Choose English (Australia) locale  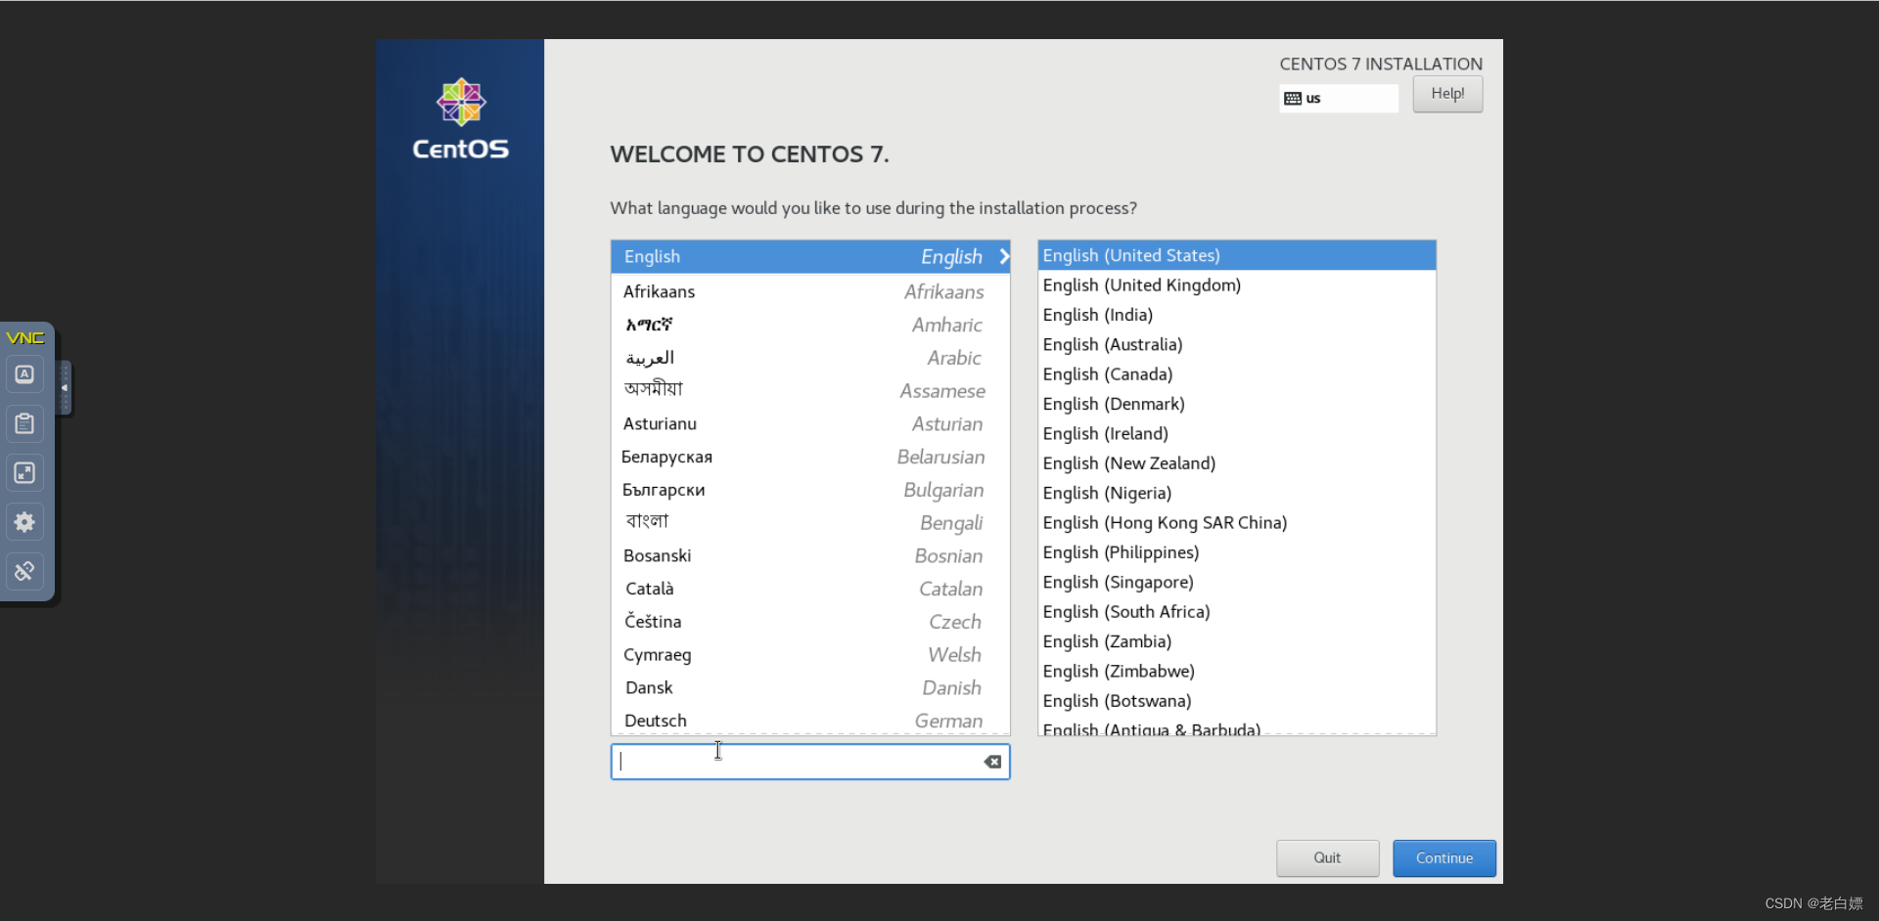click(1237, 344)
